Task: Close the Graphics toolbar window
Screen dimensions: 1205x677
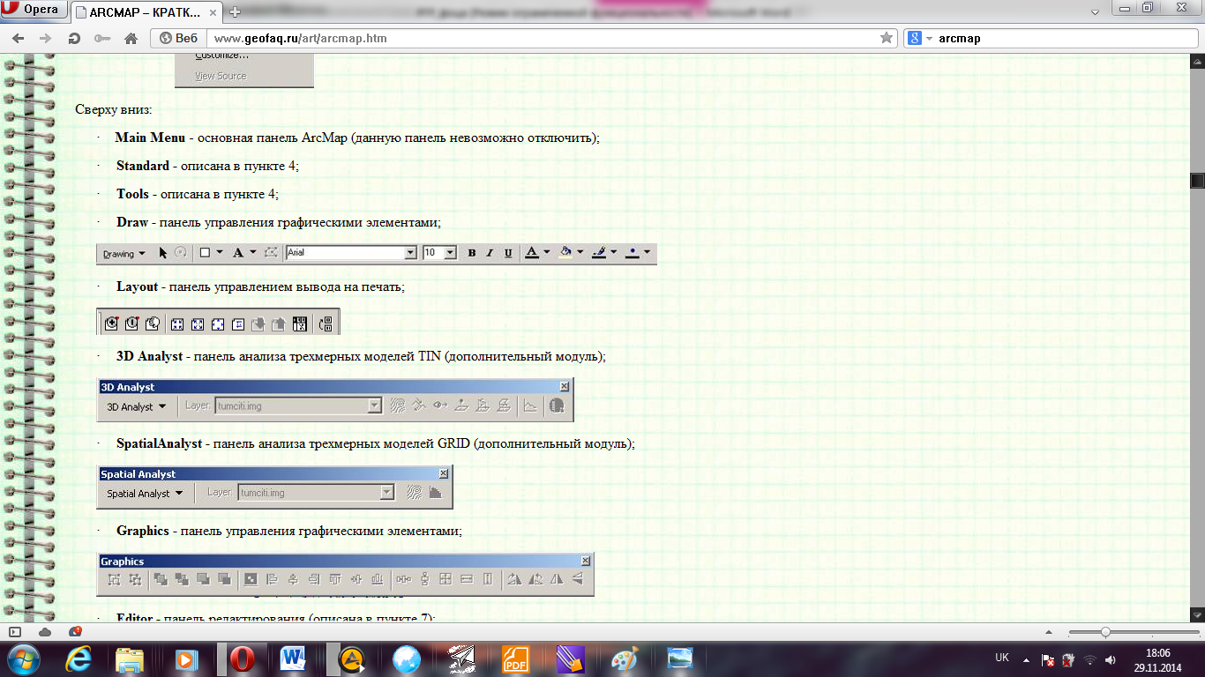Action: 586,562
